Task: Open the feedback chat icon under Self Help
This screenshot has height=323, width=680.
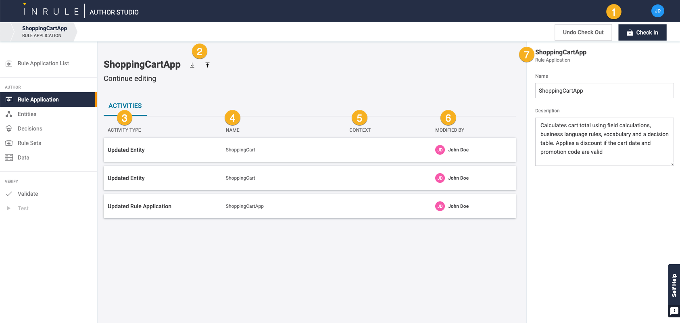Action: click(674, 311)
